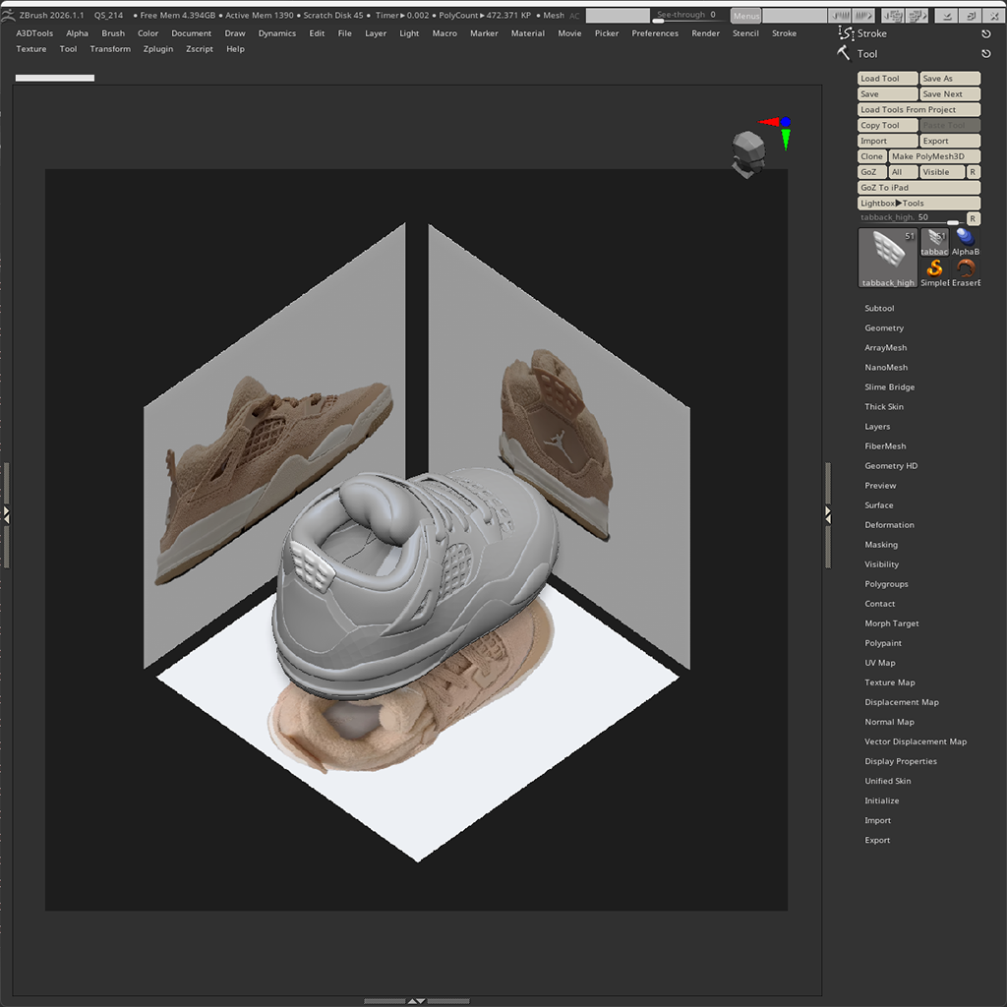Viewport: 1007px width, 1007px height.
Task: Open the Alpha menu
Action: [77, 33]
